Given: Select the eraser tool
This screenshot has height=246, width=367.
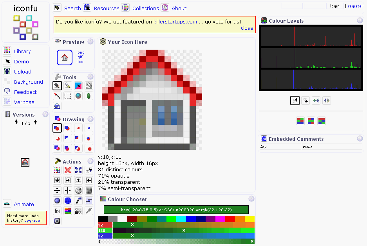Looking at the screenshot, I should point(89,85).
